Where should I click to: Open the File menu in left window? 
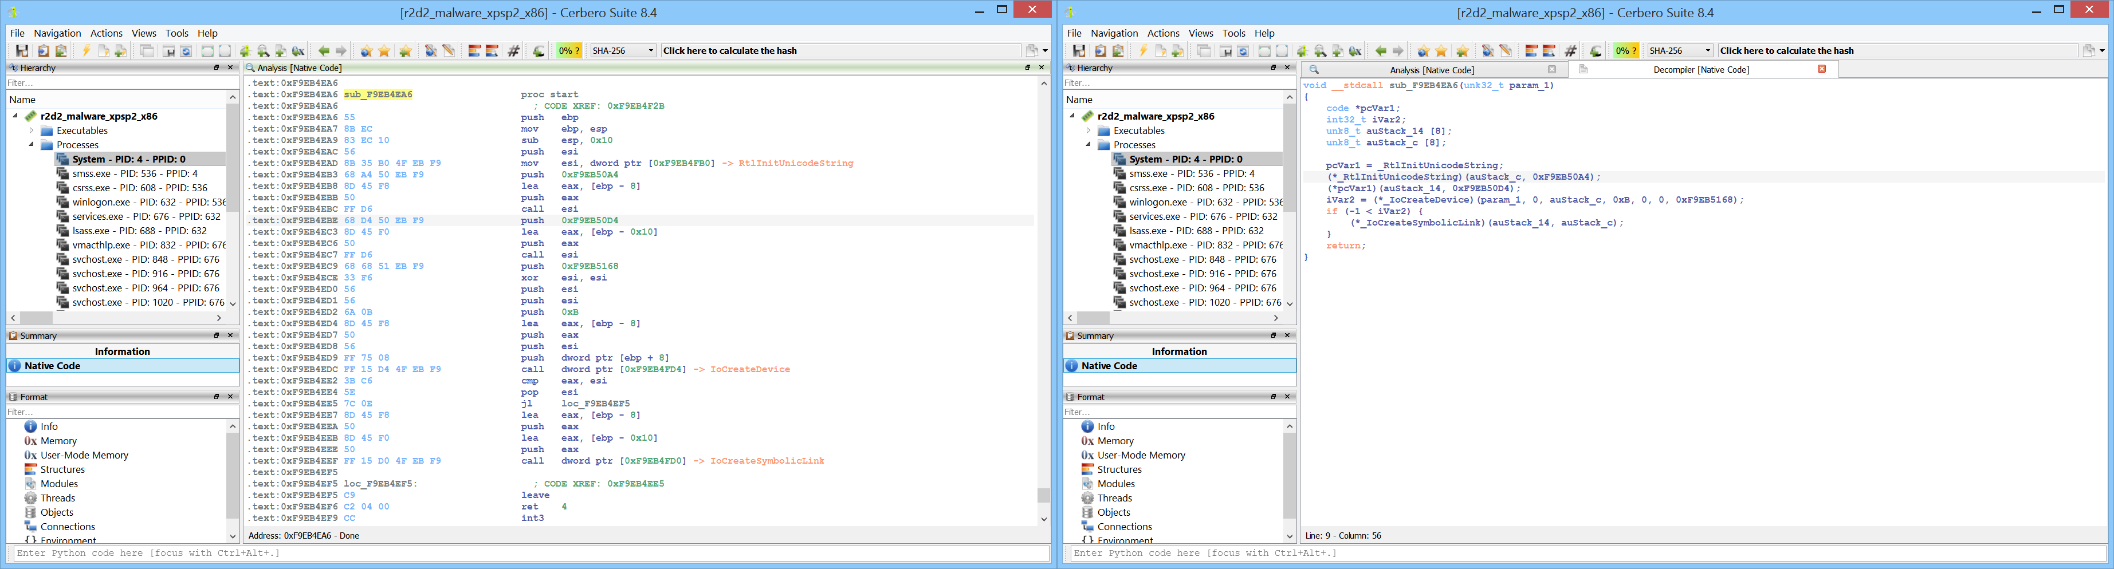point(17,34)
